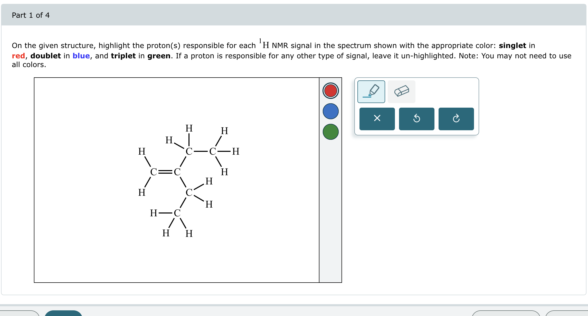Click the redo arrow icon
Screen dimensions: 588x316
[x=456, y=119]
